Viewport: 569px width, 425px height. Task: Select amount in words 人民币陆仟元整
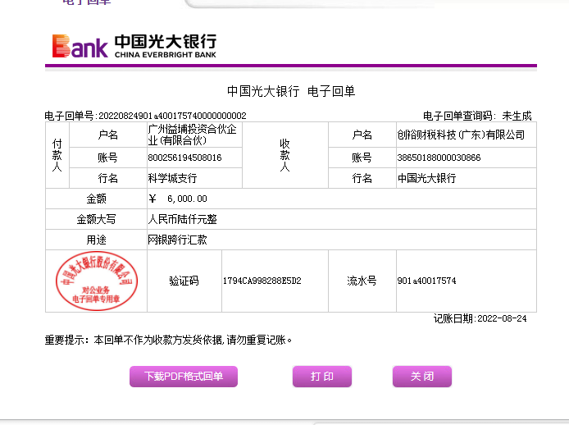(182, 219)
